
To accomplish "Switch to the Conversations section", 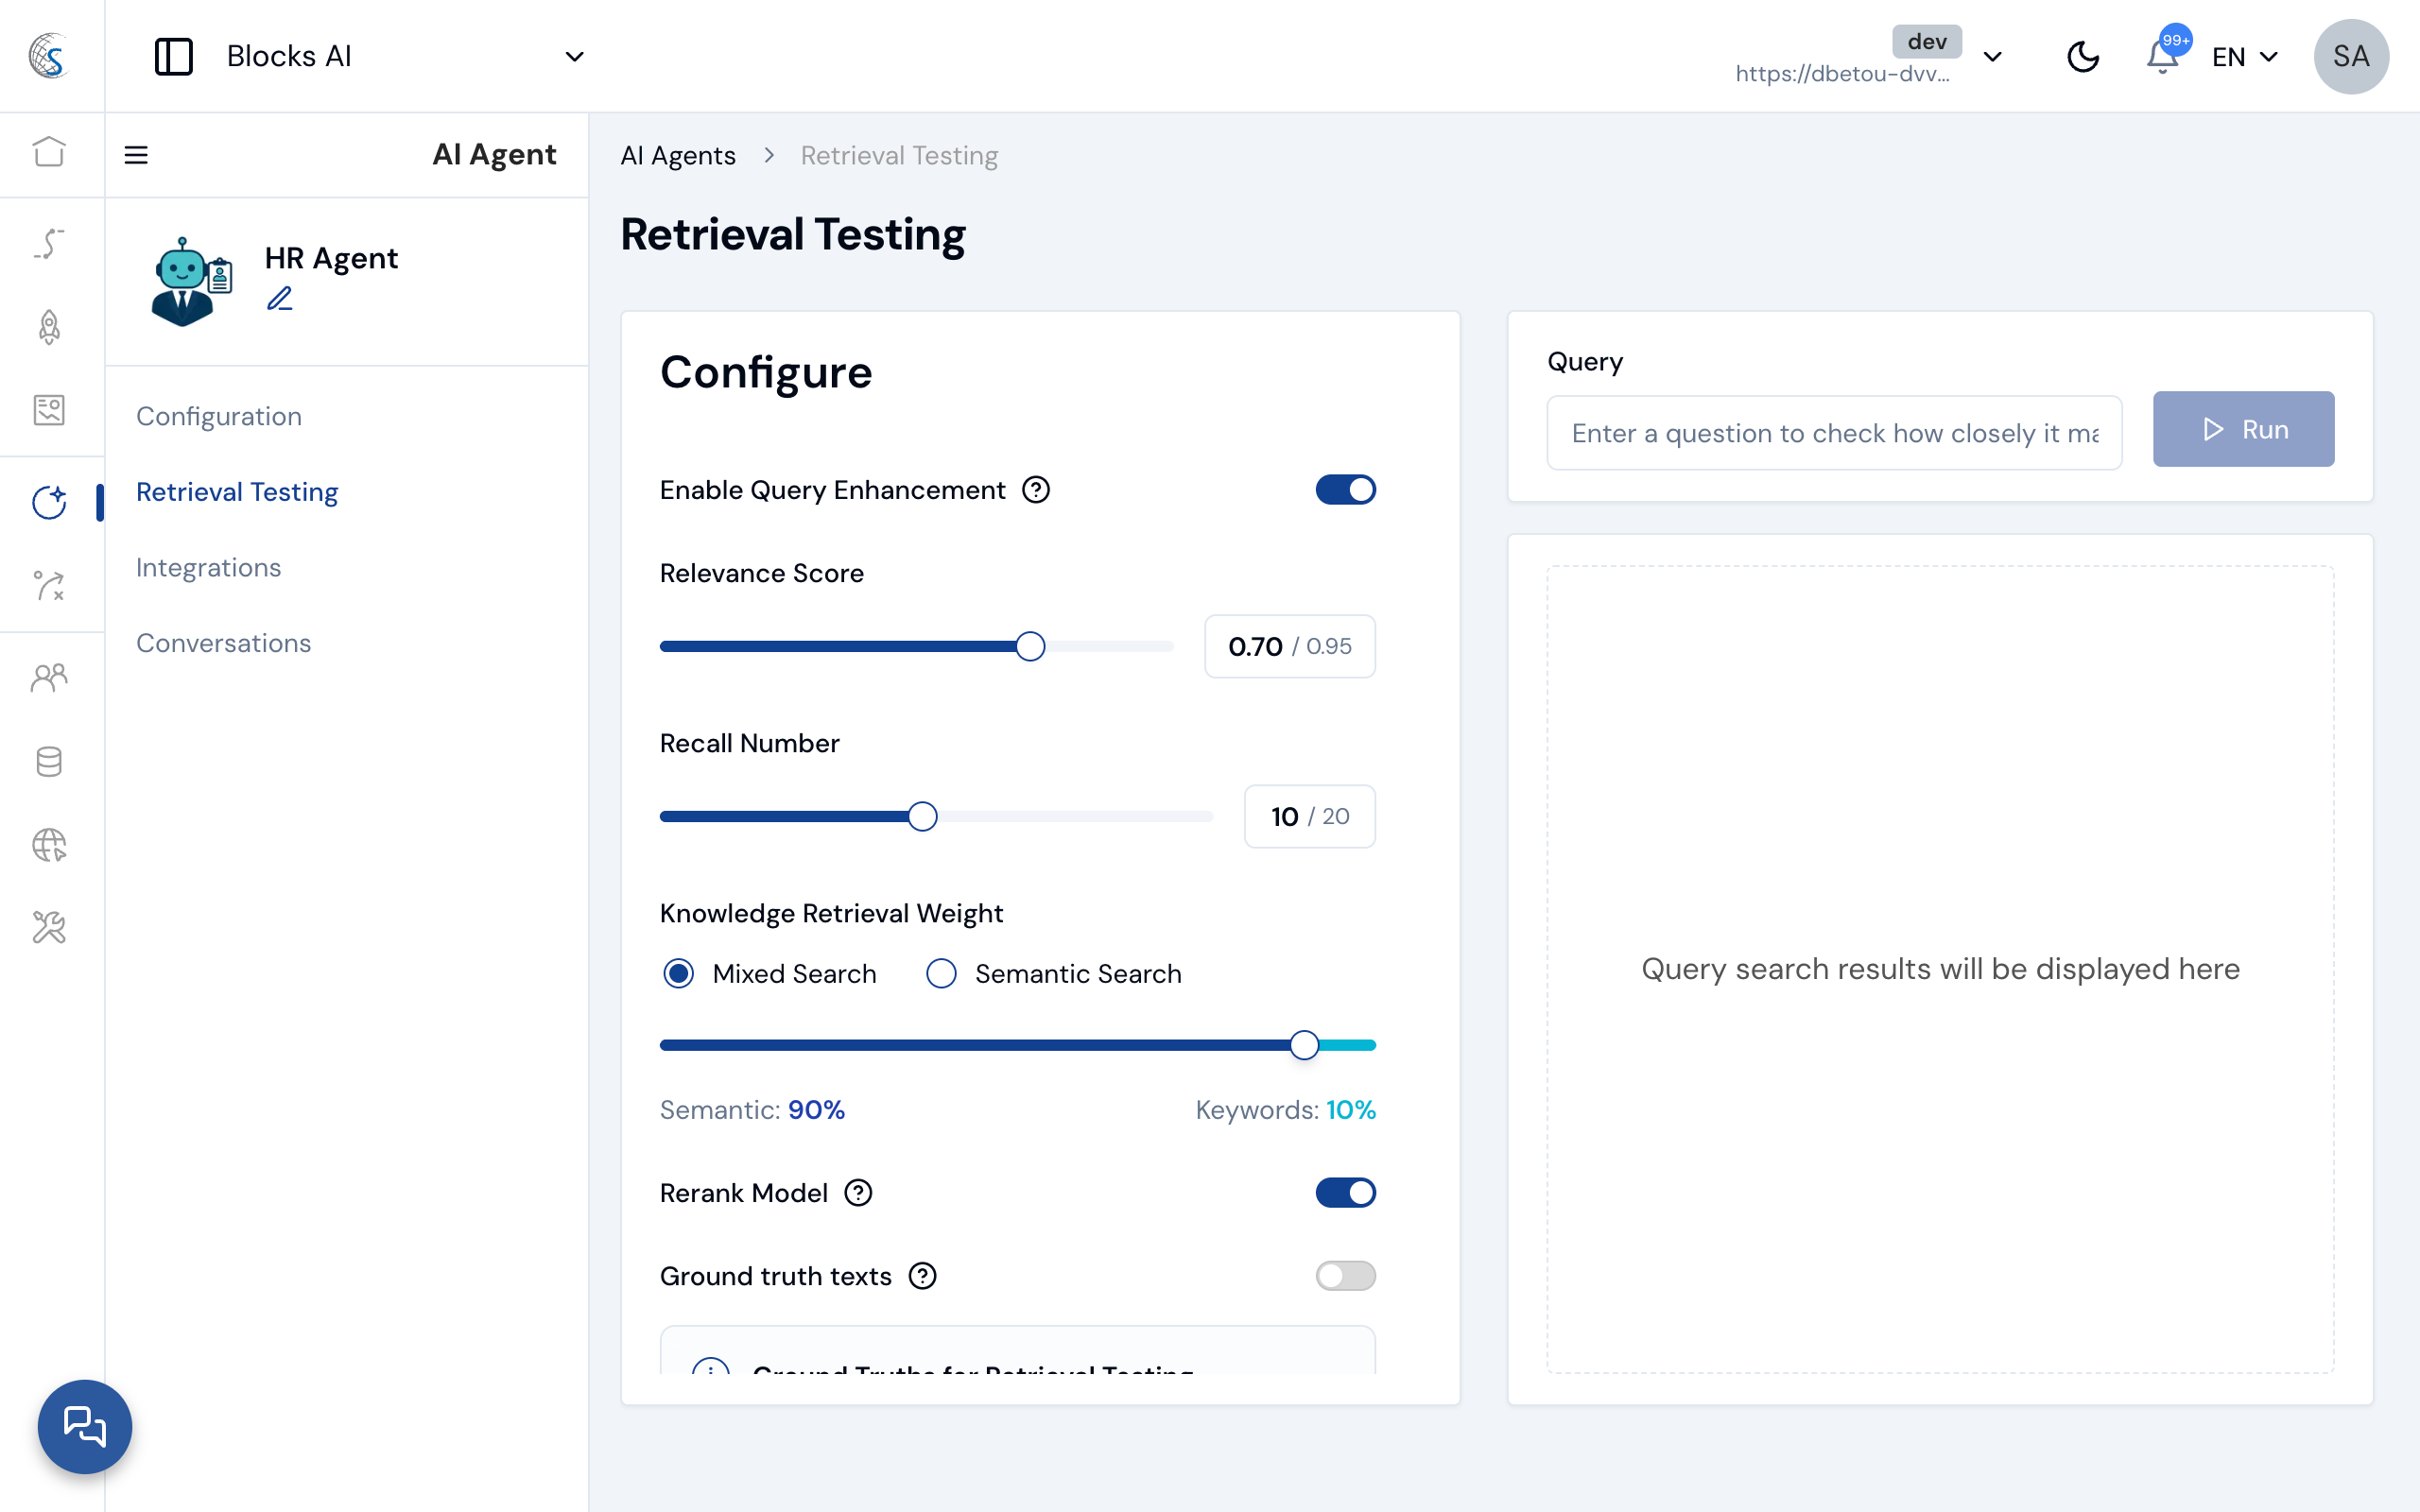I will click(x=223, y=643).
